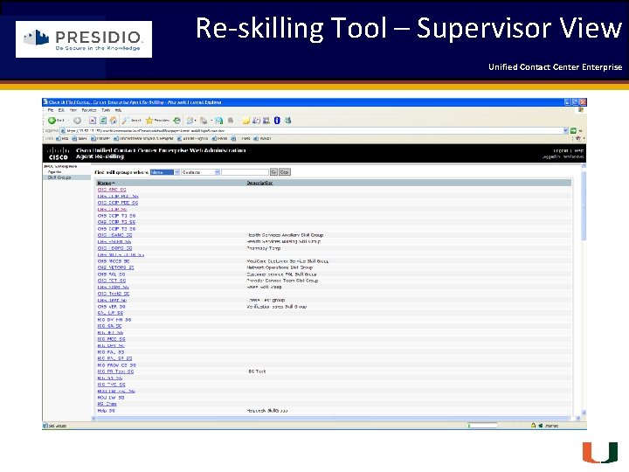Open the Edit menu

(x=61, y=110)
